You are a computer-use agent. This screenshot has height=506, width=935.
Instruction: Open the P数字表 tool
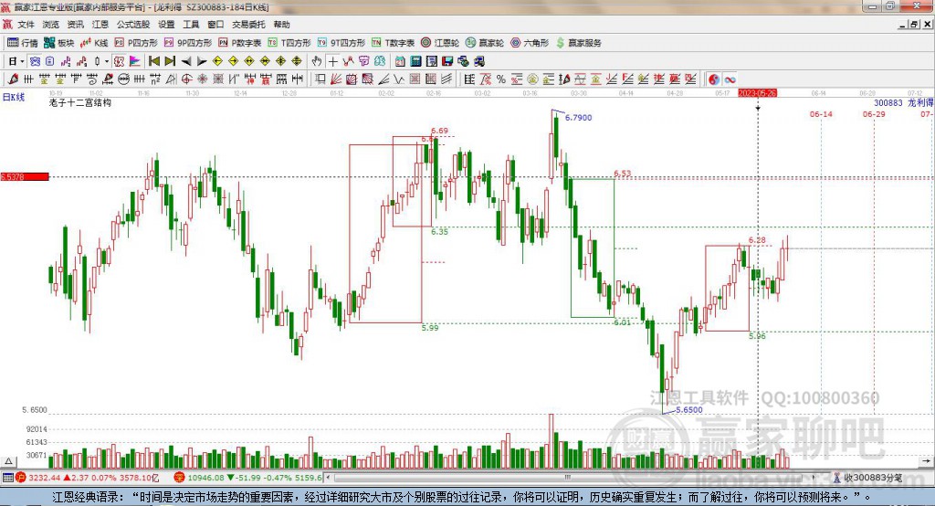240,43
